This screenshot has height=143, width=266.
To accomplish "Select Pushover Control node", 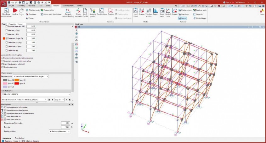I will click(168, 13).
